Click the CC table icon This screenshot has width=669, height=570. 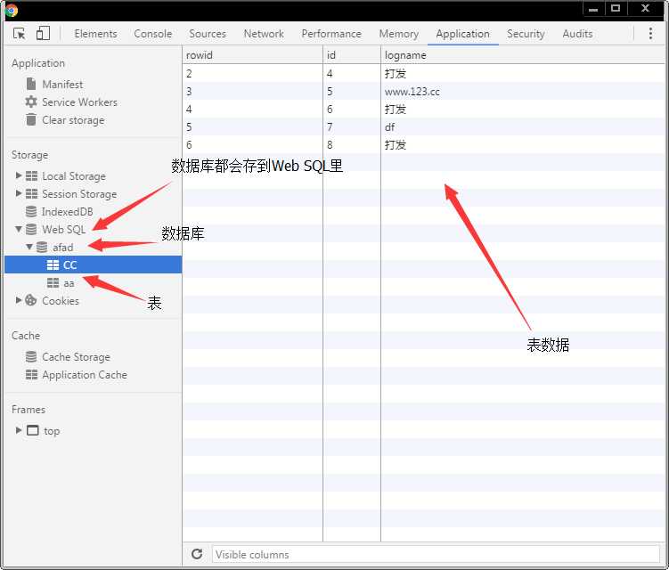coord(53,265)
